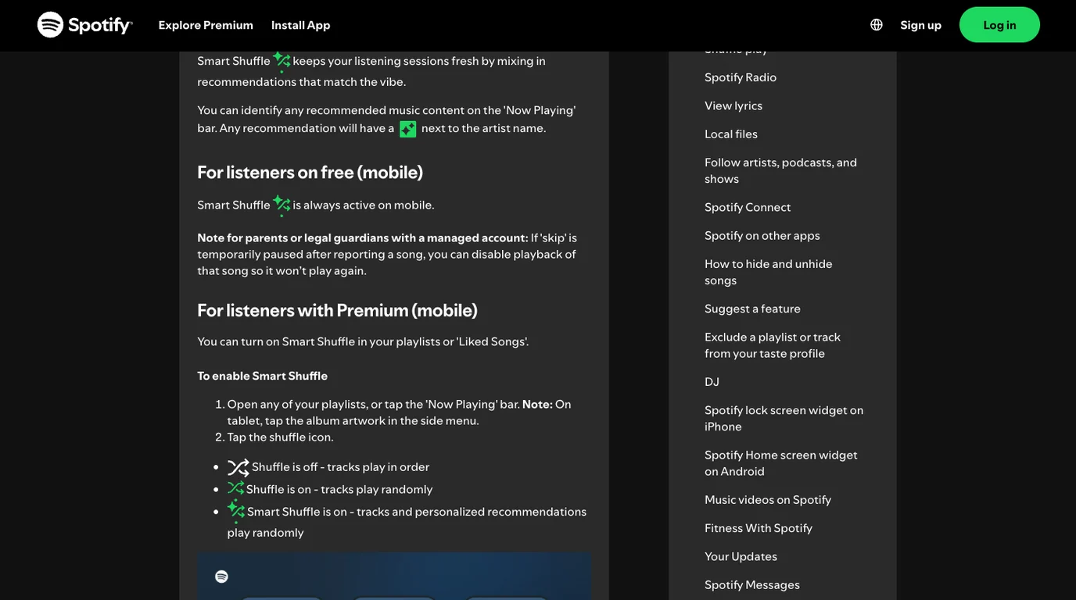Click the 'Tap the shuffle icon.' step

point(281,437)
